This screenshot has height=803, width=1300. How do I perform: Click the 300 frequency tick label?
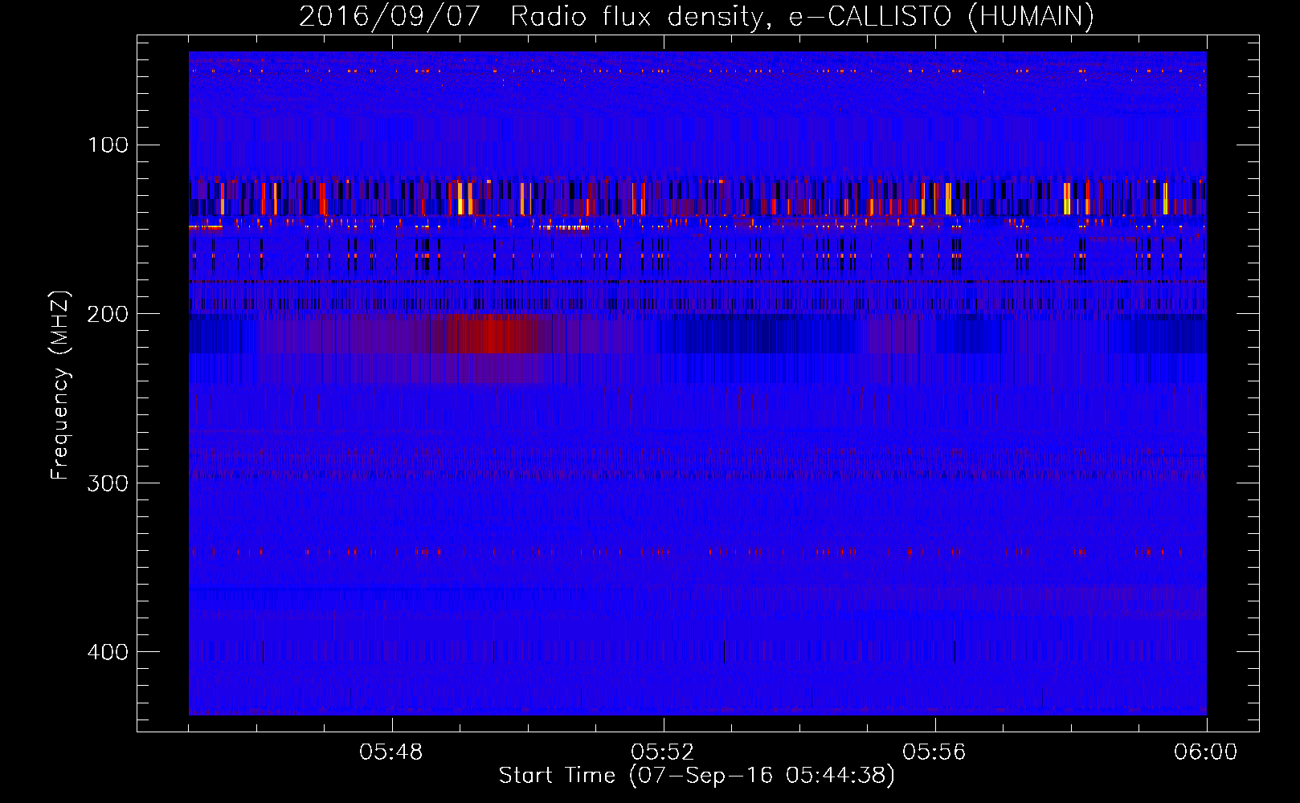click(108, 483)
